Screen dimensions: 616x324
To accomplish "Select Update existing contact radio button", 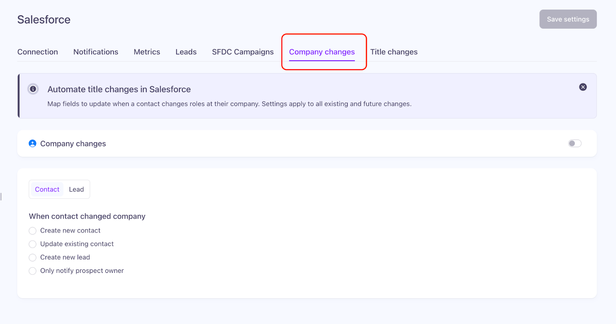I will [x=33, y=244].
